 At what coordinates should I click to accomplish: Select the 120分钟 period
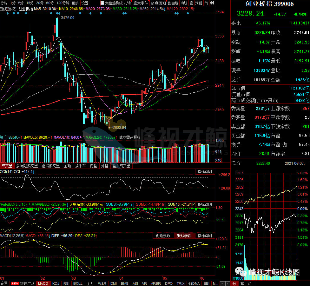pyautogui.click(x=63, y=3)
